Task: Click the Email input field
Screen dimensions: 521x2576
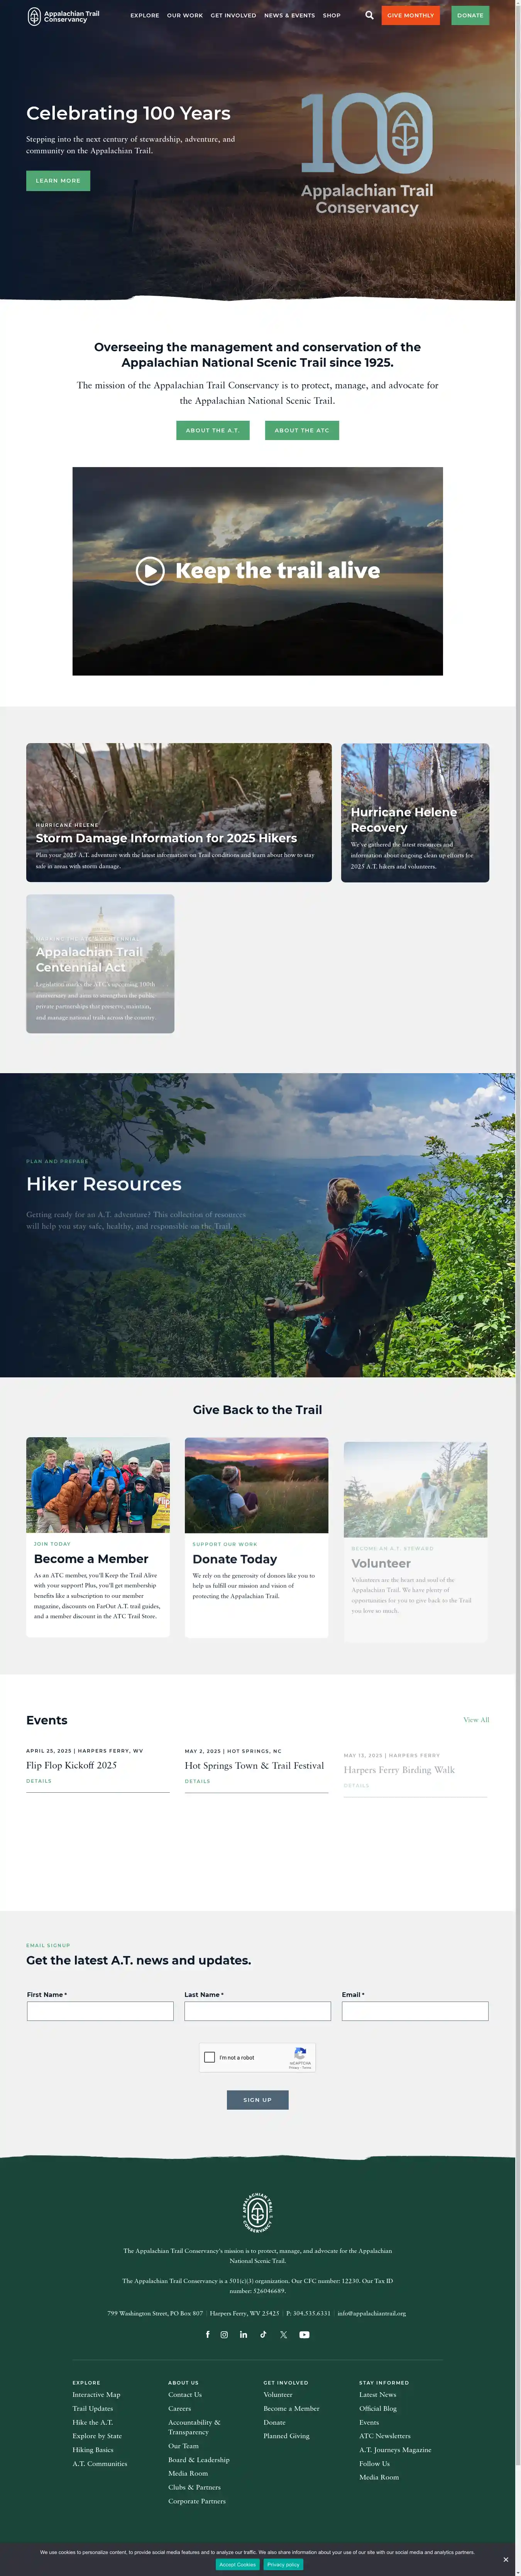Action: pos(415,2011)
